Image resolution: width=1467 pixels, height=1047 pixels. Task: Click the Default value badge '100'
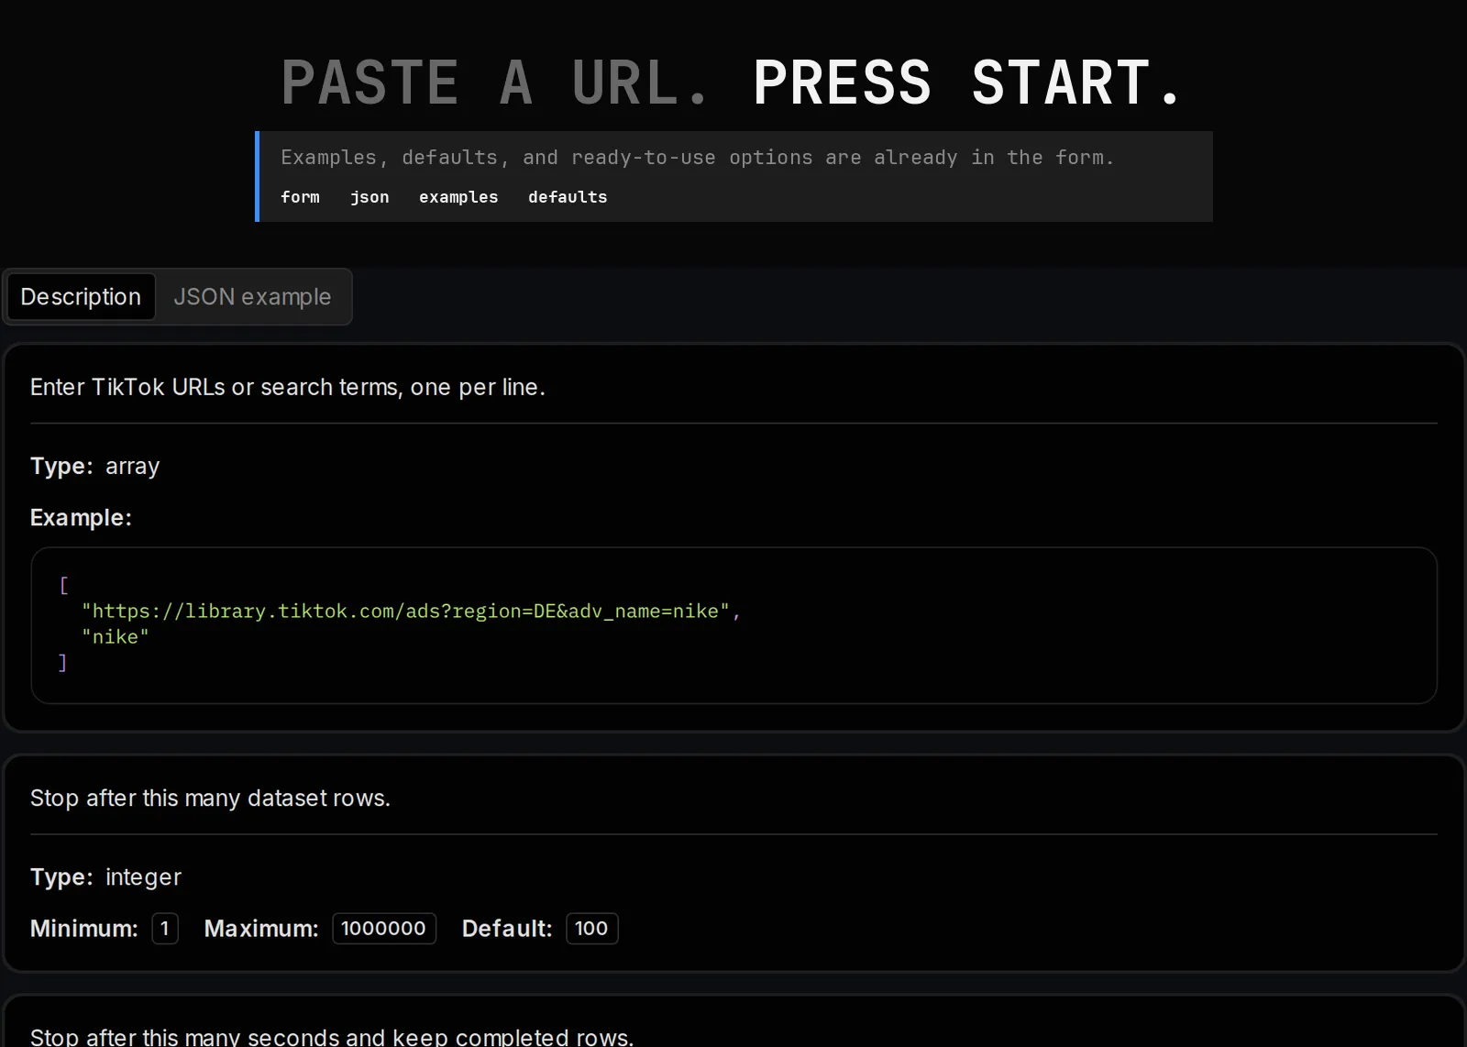tap(592, 929)
